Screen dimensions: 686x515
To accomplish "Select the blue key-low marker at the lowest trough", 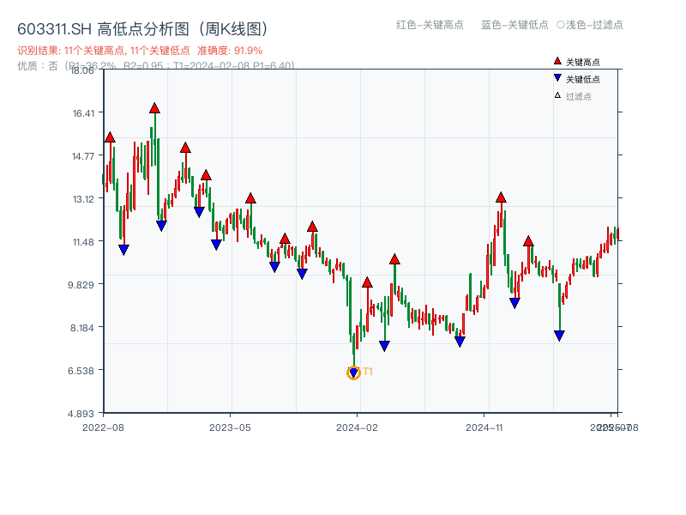I will [x=353, y=373].
